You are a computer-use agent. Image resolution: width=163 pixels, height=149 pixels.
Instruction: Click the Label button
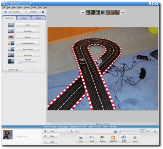(51, 142)
